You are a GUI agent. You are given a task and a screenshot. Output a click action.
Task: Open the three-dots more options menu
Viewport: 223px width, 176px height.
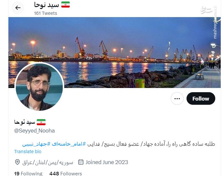[x=177, y=98]
